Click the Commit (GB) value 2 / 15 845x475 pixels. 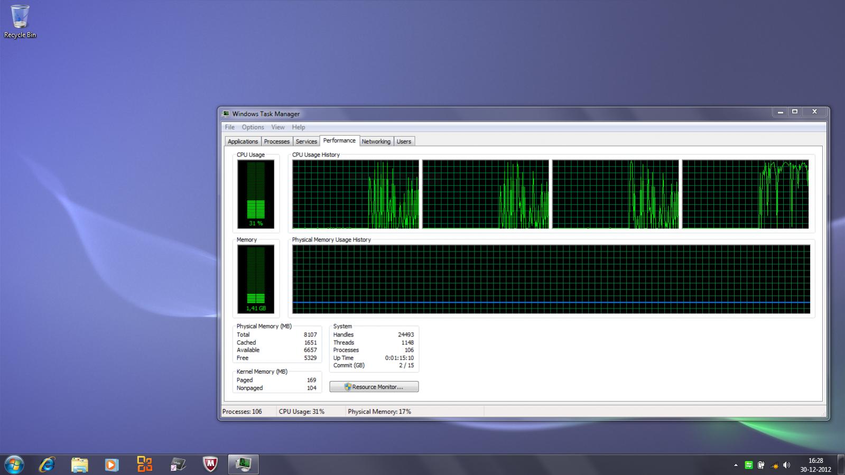406,366
